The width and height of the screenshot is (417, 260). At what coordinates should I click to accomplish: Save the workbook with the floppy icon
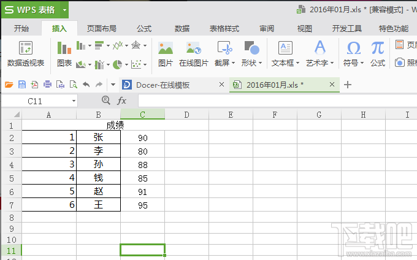coord(22,85)
